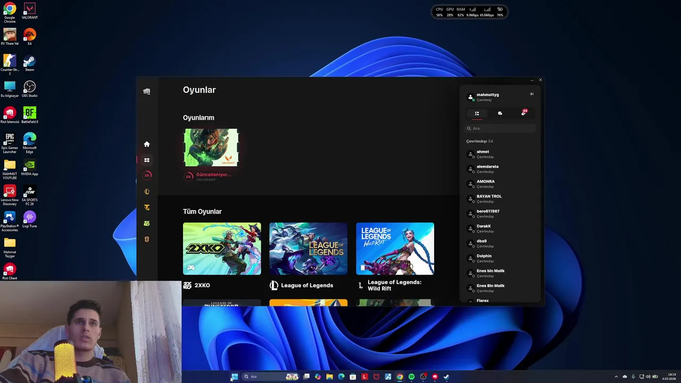Viewport: 681px width, 383px height.
Task: Open the Windows Start button
Action: pyautogui.click(x=235, y=377)
